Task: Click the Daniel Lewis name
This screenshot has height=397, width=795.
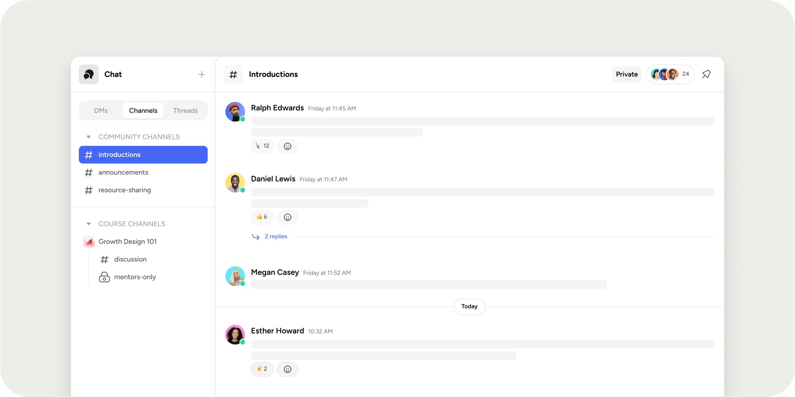Action: coord(273,179)
